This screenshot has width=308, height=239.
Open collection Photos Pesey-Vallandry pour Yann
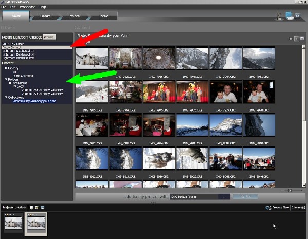pos(34,101)
